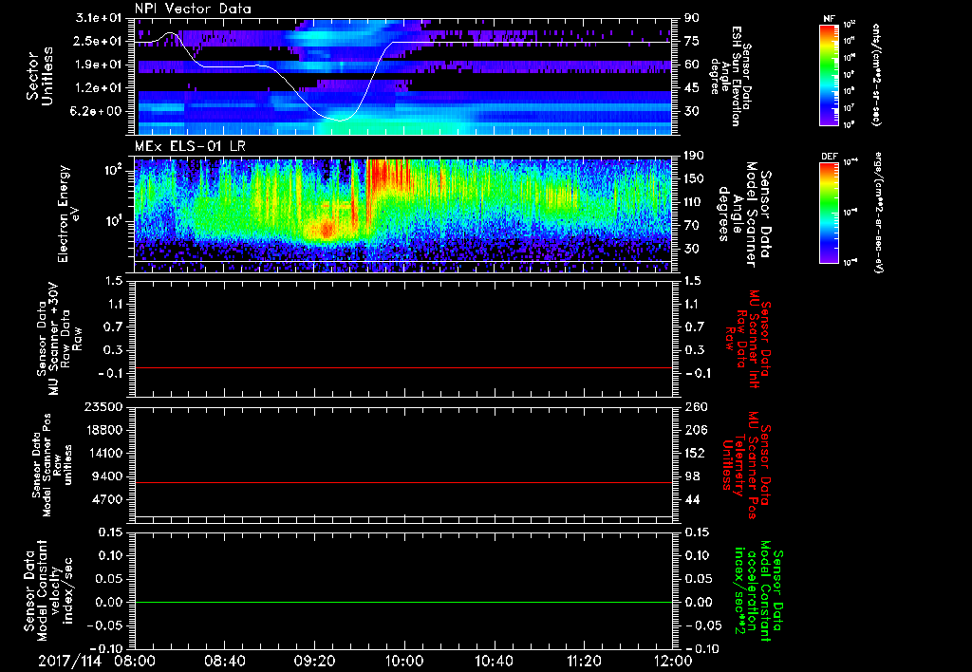Viewport: 972px width, 672px height.
Task: Click the 09:20 time axis label
Action: [314, 660]
